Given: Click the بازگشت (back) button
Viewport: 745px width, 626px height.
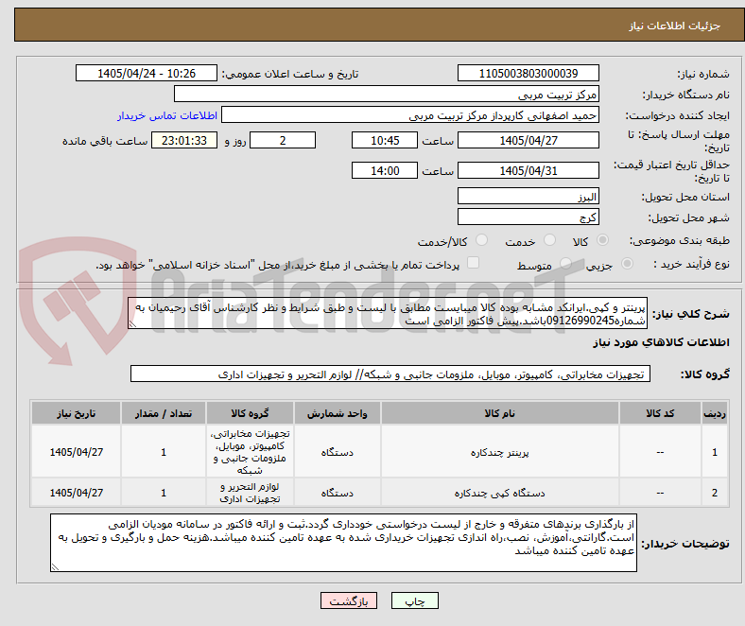Looking at the screenshot, I should point(349,600).
